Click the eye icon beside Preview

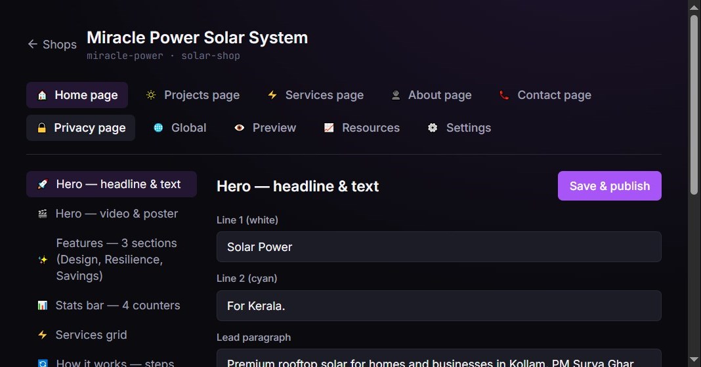click(x=239, y=128)
